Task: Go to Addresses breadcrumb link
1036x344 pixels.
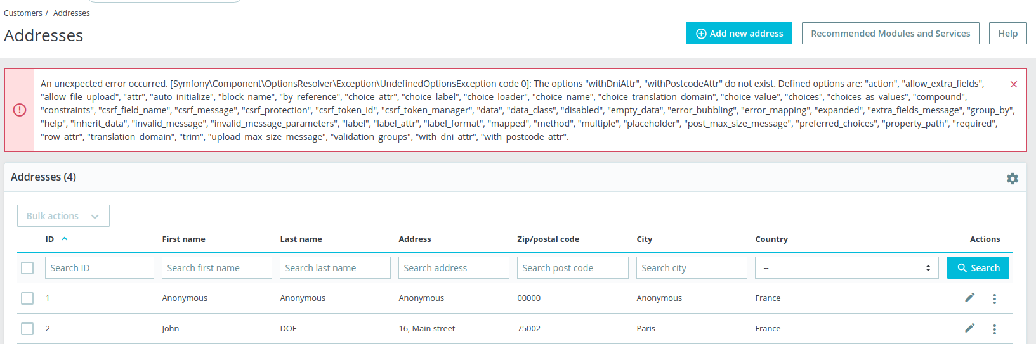Action: (72, 13)
